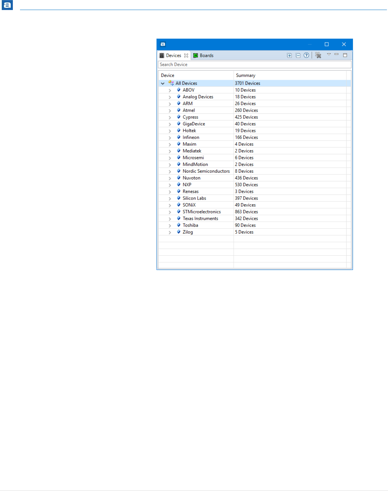Expand the Nuvoton vendor node

pos(170,178)
